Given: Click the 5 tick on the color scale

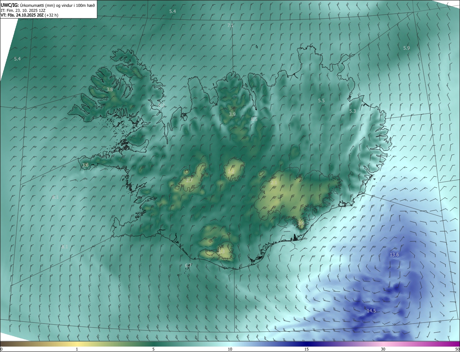Looking at the screenshot, I should [x=153, y=349].
